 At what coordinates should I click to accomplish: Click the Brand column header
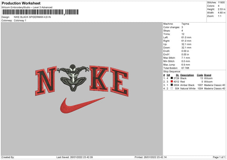coord(208,75)
